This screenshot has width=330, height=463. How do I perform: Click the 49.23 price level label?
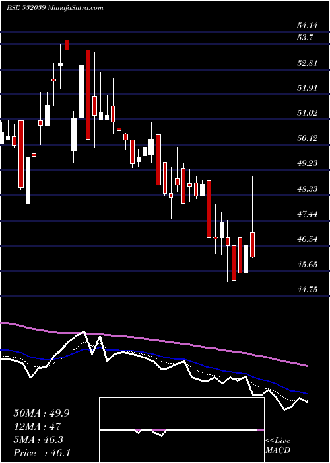(x=308, y=163)
